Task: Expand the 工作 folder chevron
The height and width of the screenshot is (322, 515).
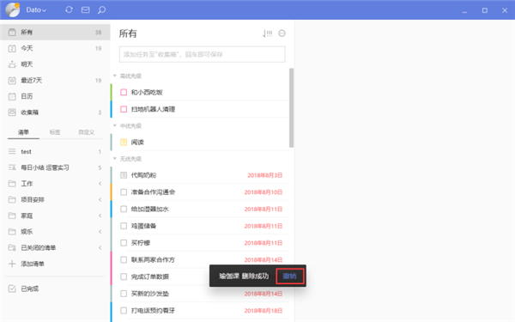Action: (100, 184)
